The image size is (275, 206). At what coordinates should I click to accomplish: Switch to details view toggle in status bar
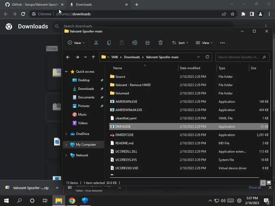[x=263, y=183]
